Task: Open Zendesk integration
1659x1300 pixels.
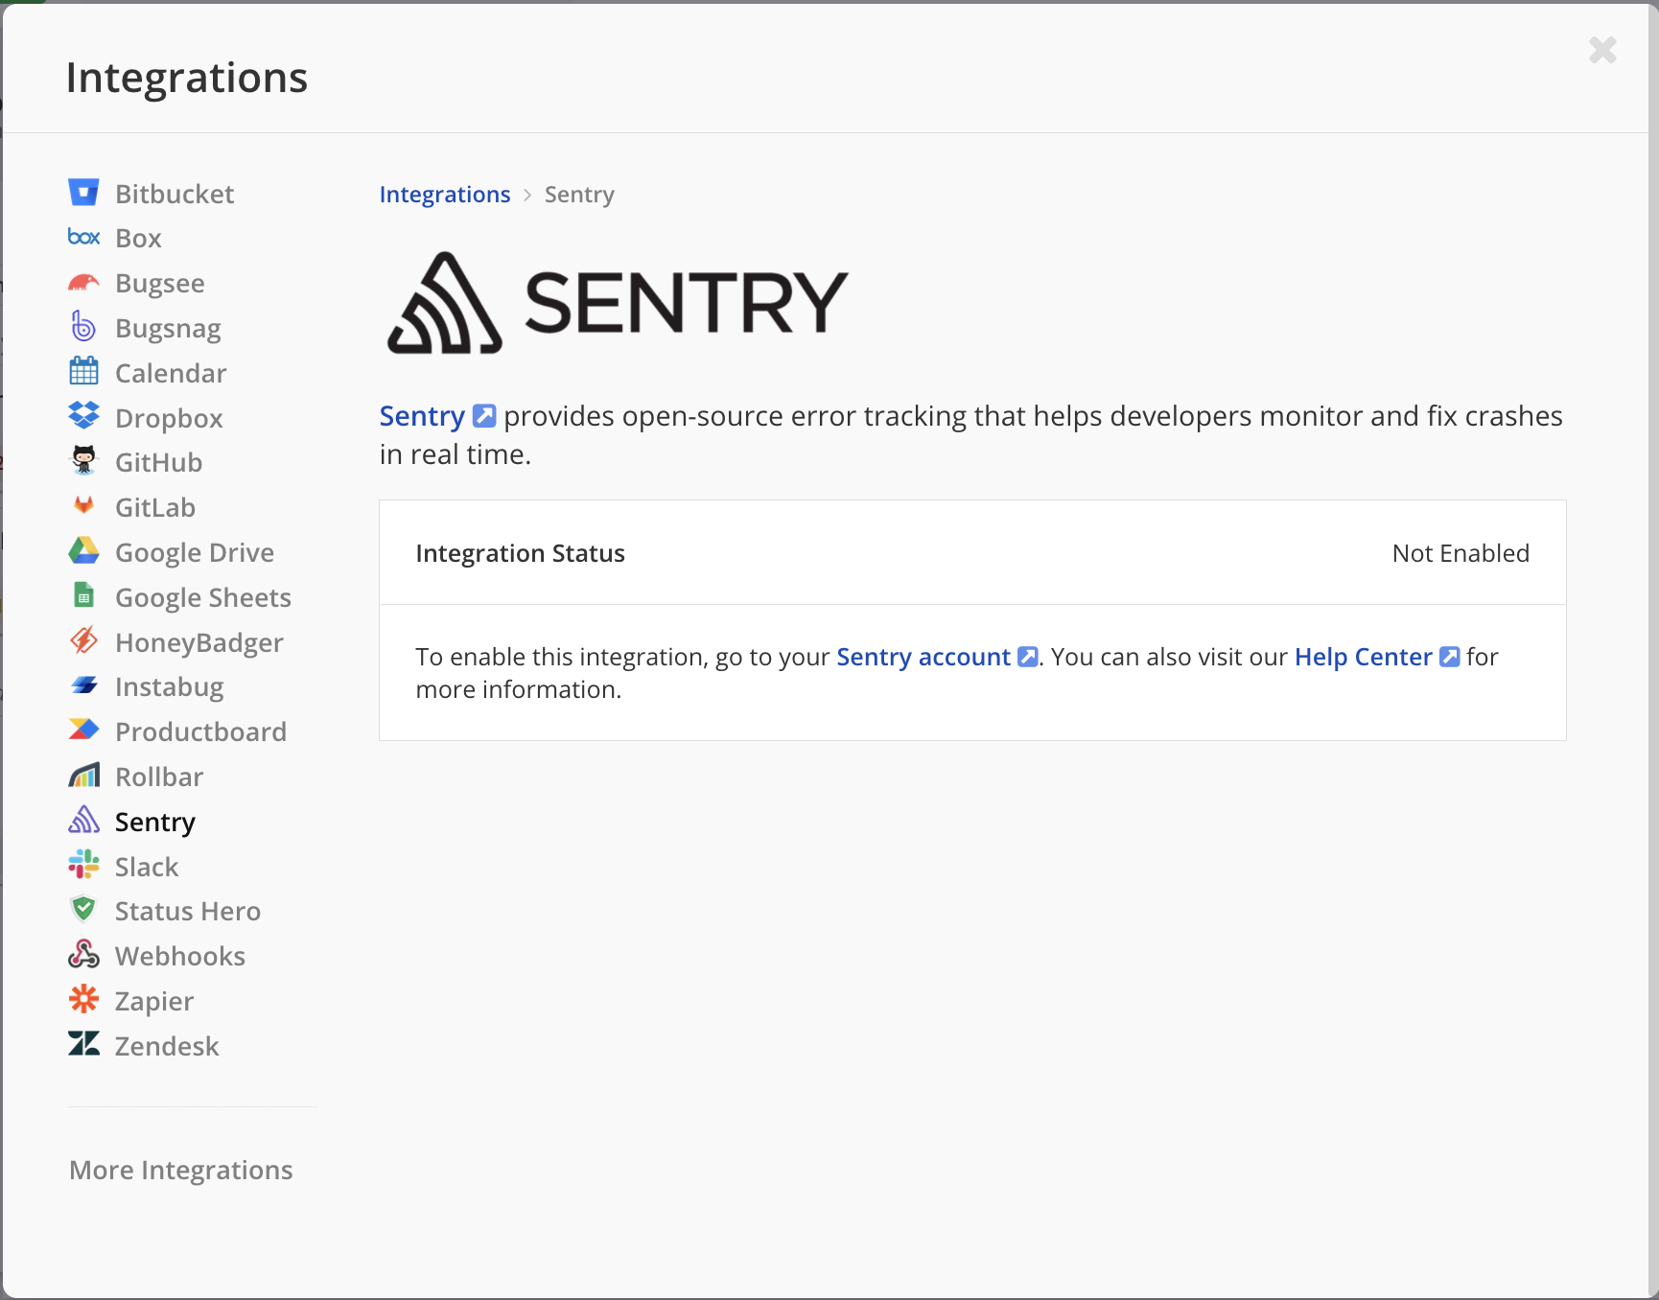Action: click(x=166, y=1046)
